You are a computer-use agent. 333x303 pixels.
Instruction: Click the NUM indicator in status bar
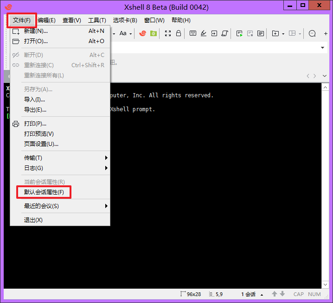click(314, 294)
